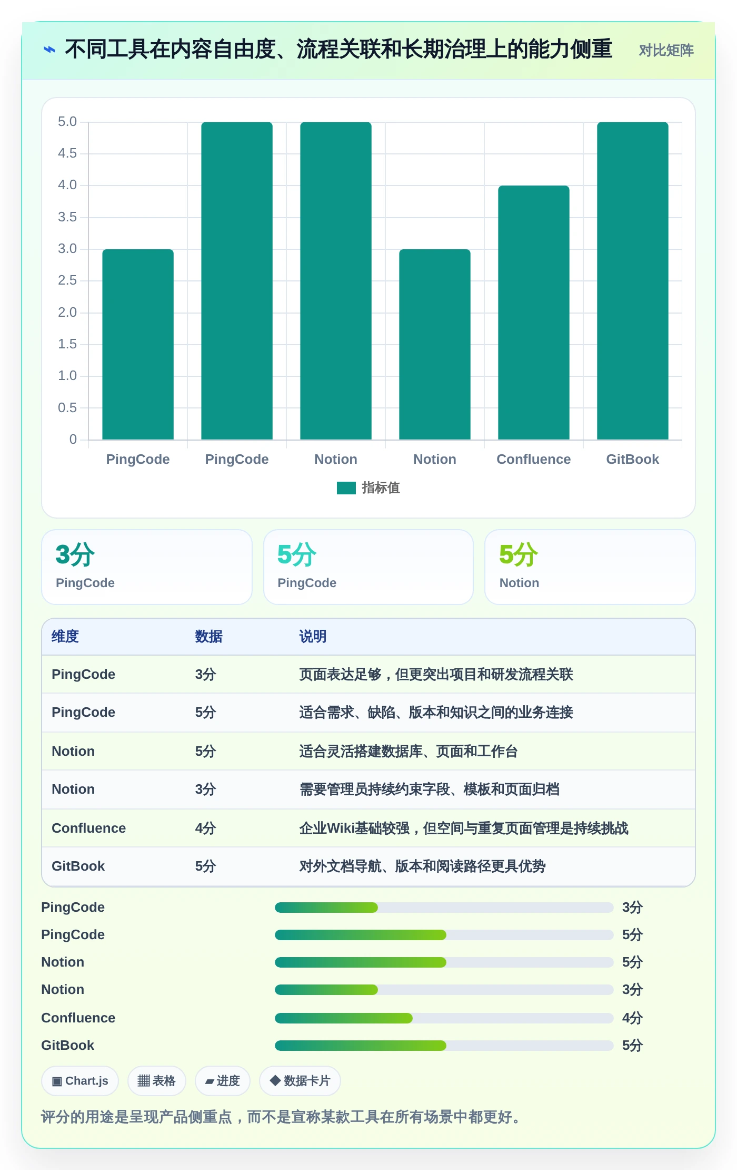
Task: Select the 表格 tag chip
Action: point(156,1081)
